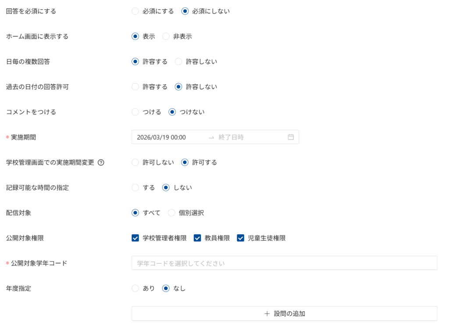449x330 pixels.
Task: Choose 許容しない for 日毎の複数回答
Action: click(179, 62)
